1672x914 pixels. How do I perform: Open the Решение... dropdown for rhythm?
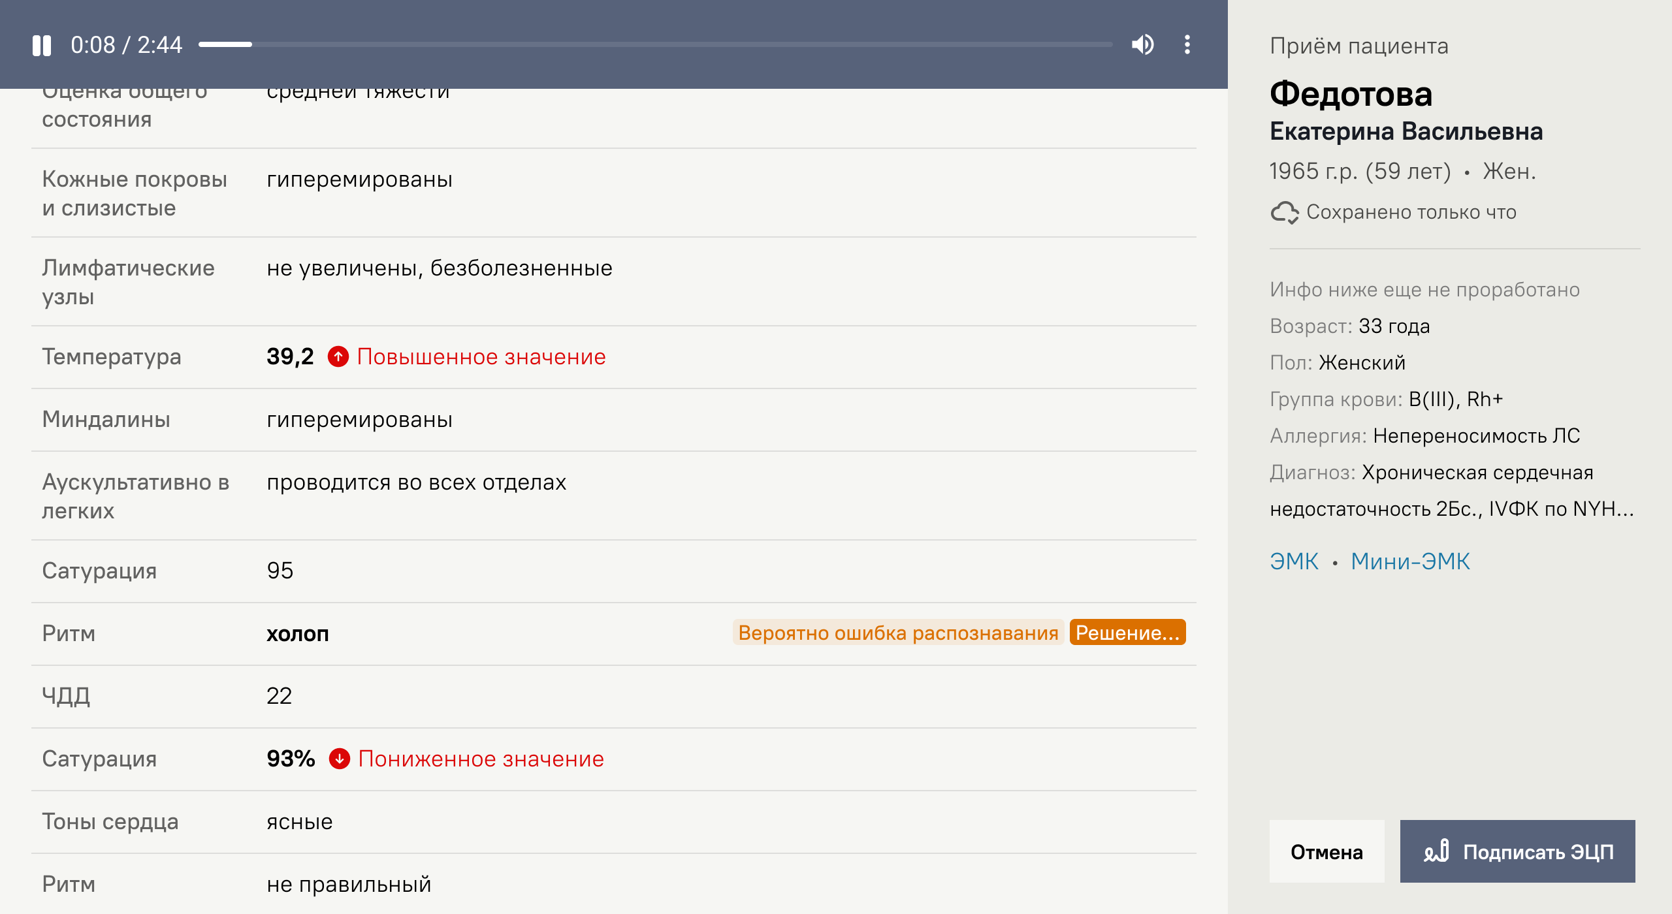point(1127,633)
